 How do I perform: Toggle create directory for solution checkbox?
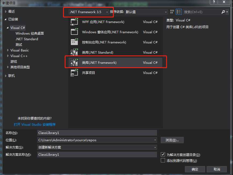(163, 154)
